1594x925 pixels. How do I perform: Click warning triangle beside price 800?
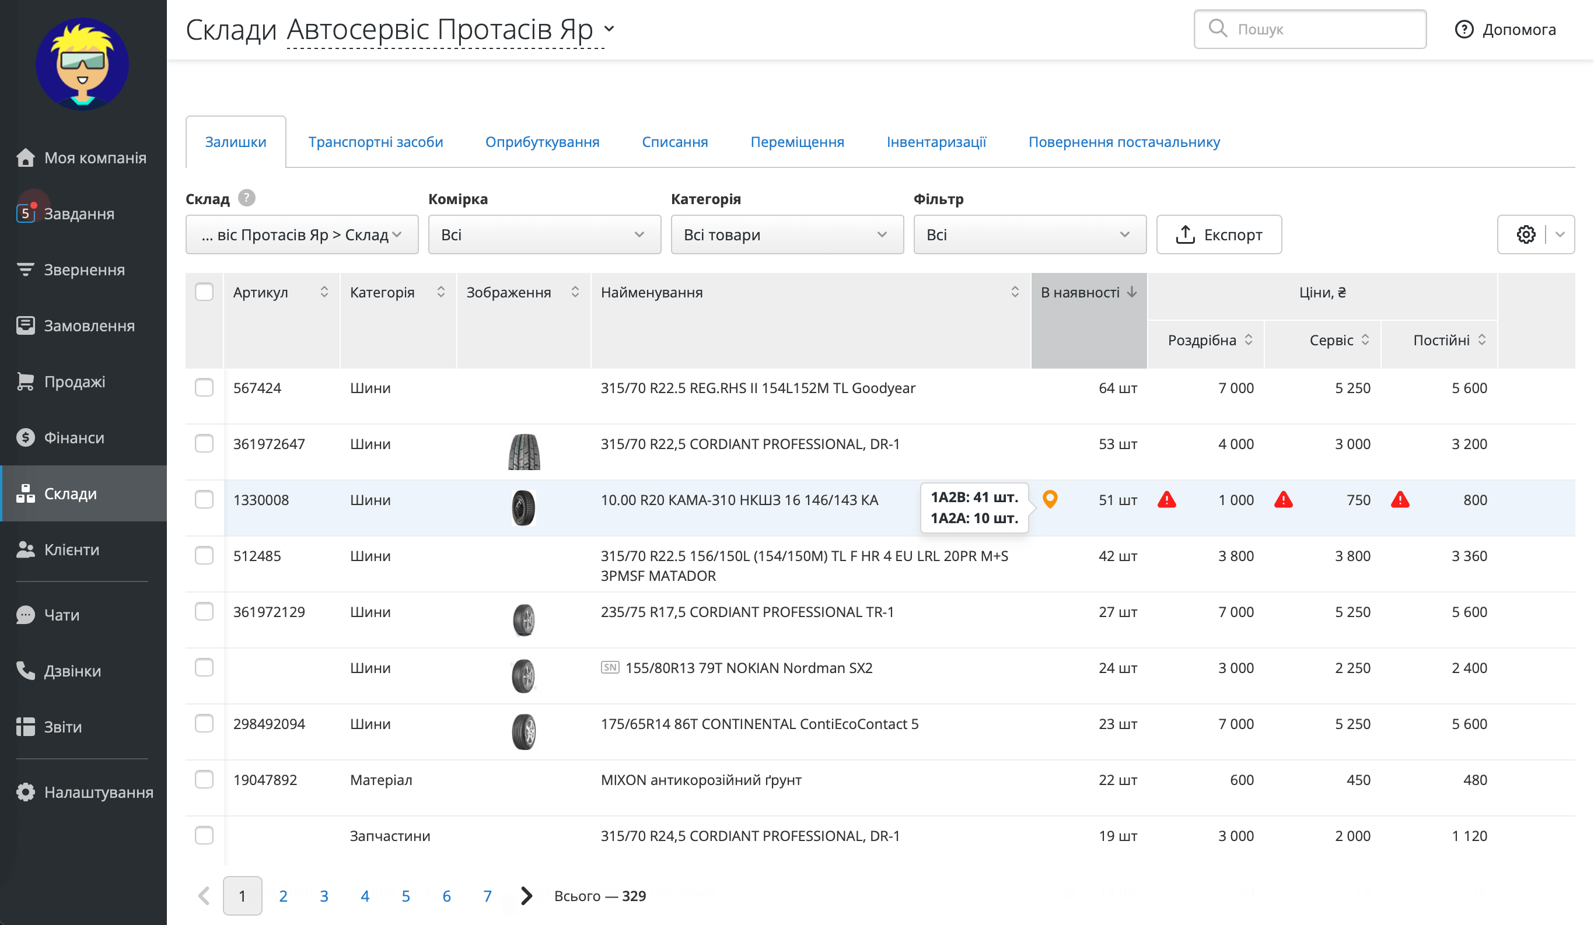[1400, 499]
